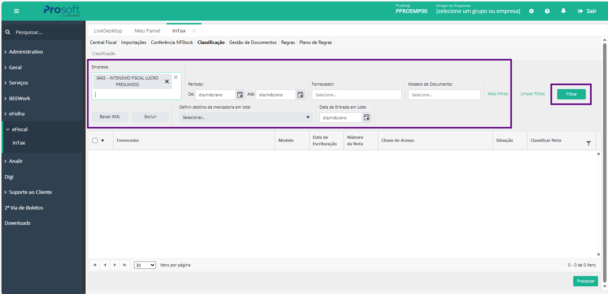Screen dimensions: 608x294
Task: Open the notifications bell icon
Action: coord(563,11)
